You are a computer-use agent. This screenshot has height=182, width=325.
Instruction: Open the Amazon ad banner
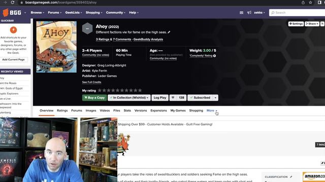(x=314, y=177)
